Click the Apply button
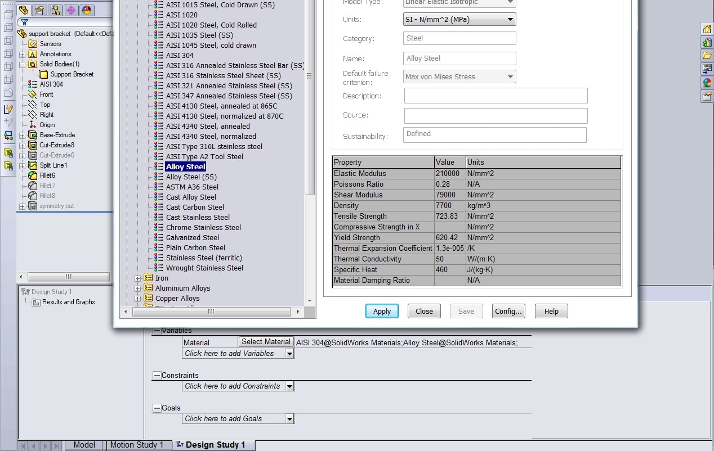 (x=382, y=312)
